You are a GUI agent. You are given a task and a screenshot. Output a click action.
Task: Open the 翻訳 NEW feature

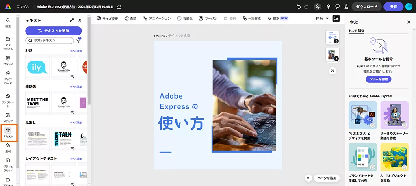tap(277, 19)
